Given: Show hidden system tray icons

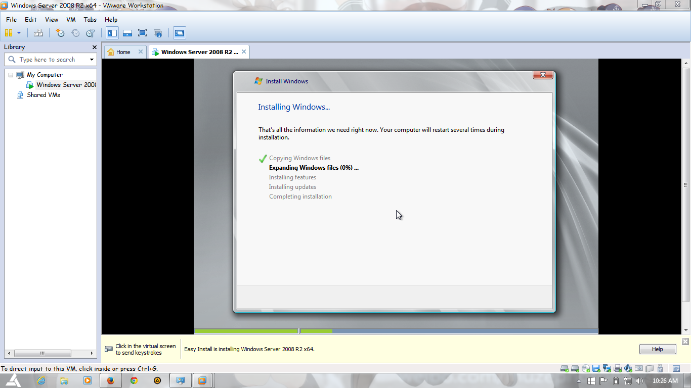Looking at the screenshot, I should pos(579,381).
